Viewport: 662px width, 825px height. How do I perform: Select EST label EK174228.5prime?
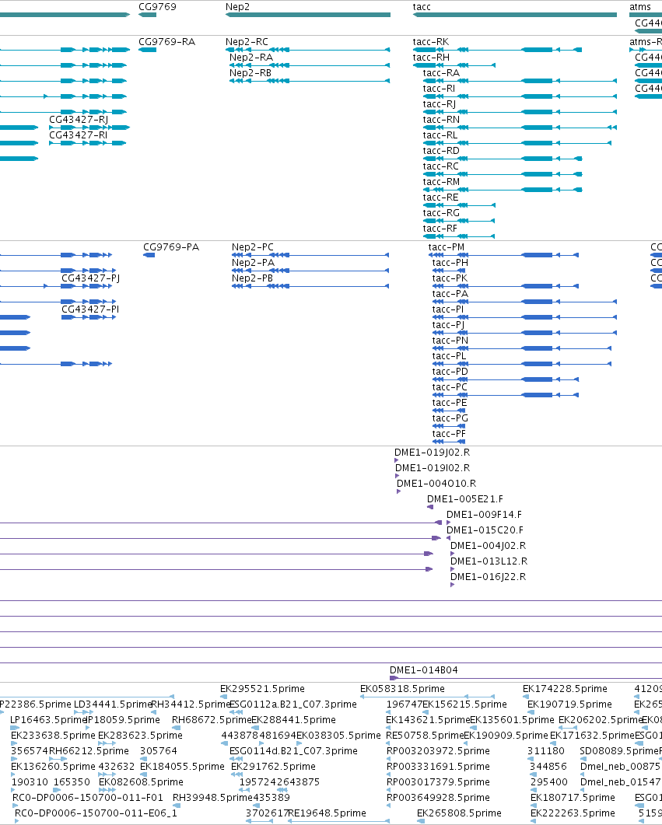pyautogui.click(x=565, y=689)
